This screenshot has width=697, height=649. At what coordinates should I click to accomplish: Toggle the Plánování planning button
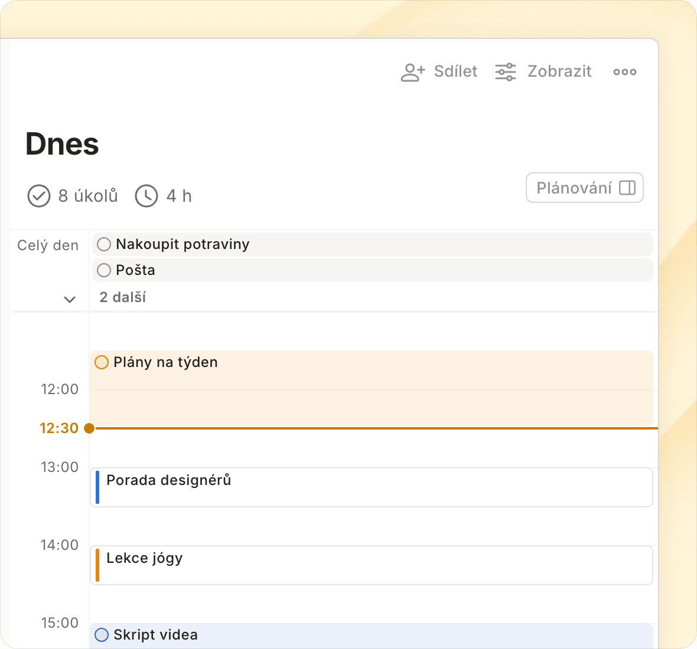[585, 188]
